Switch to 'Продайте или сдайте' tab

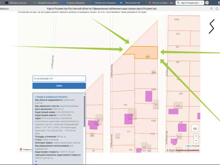click(46, 3)
